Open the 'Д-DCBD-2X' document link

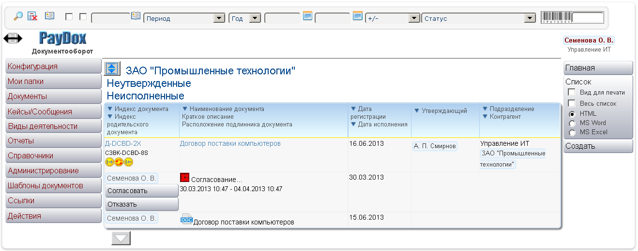pyautogui.click(x=123, y=143)
